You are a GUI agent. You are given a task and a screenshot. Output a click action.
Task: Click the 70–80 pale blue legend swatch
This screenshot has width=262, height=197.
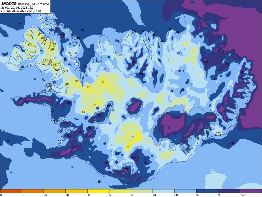[x=163, y=191]
